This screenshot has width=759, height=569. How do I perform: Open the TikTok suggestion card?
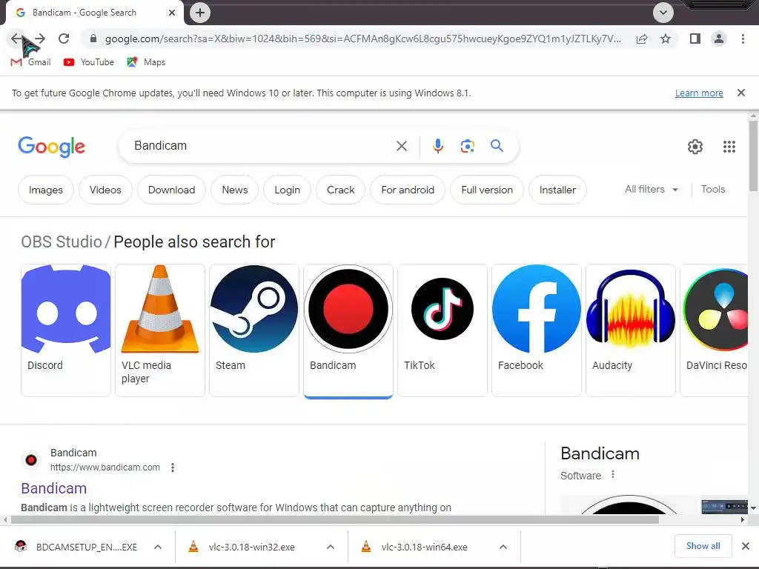tap(443, 330)
